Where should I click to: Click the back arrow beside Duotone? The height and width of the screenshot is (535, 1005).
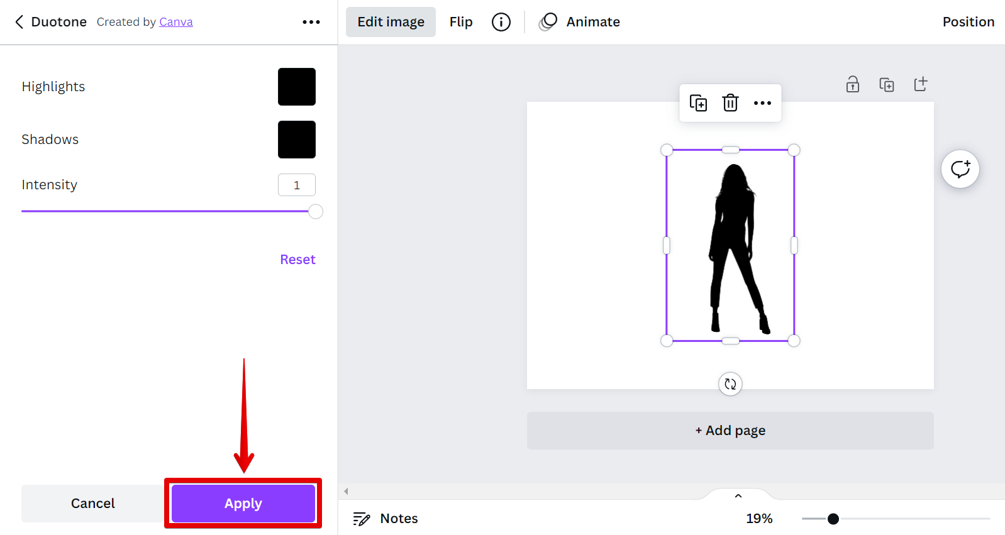(x=19, y=22)
